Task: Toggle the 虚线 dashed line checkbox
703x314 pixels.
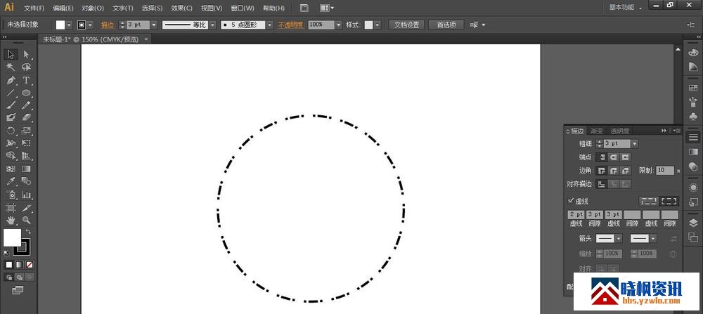Action: [571, 201]
